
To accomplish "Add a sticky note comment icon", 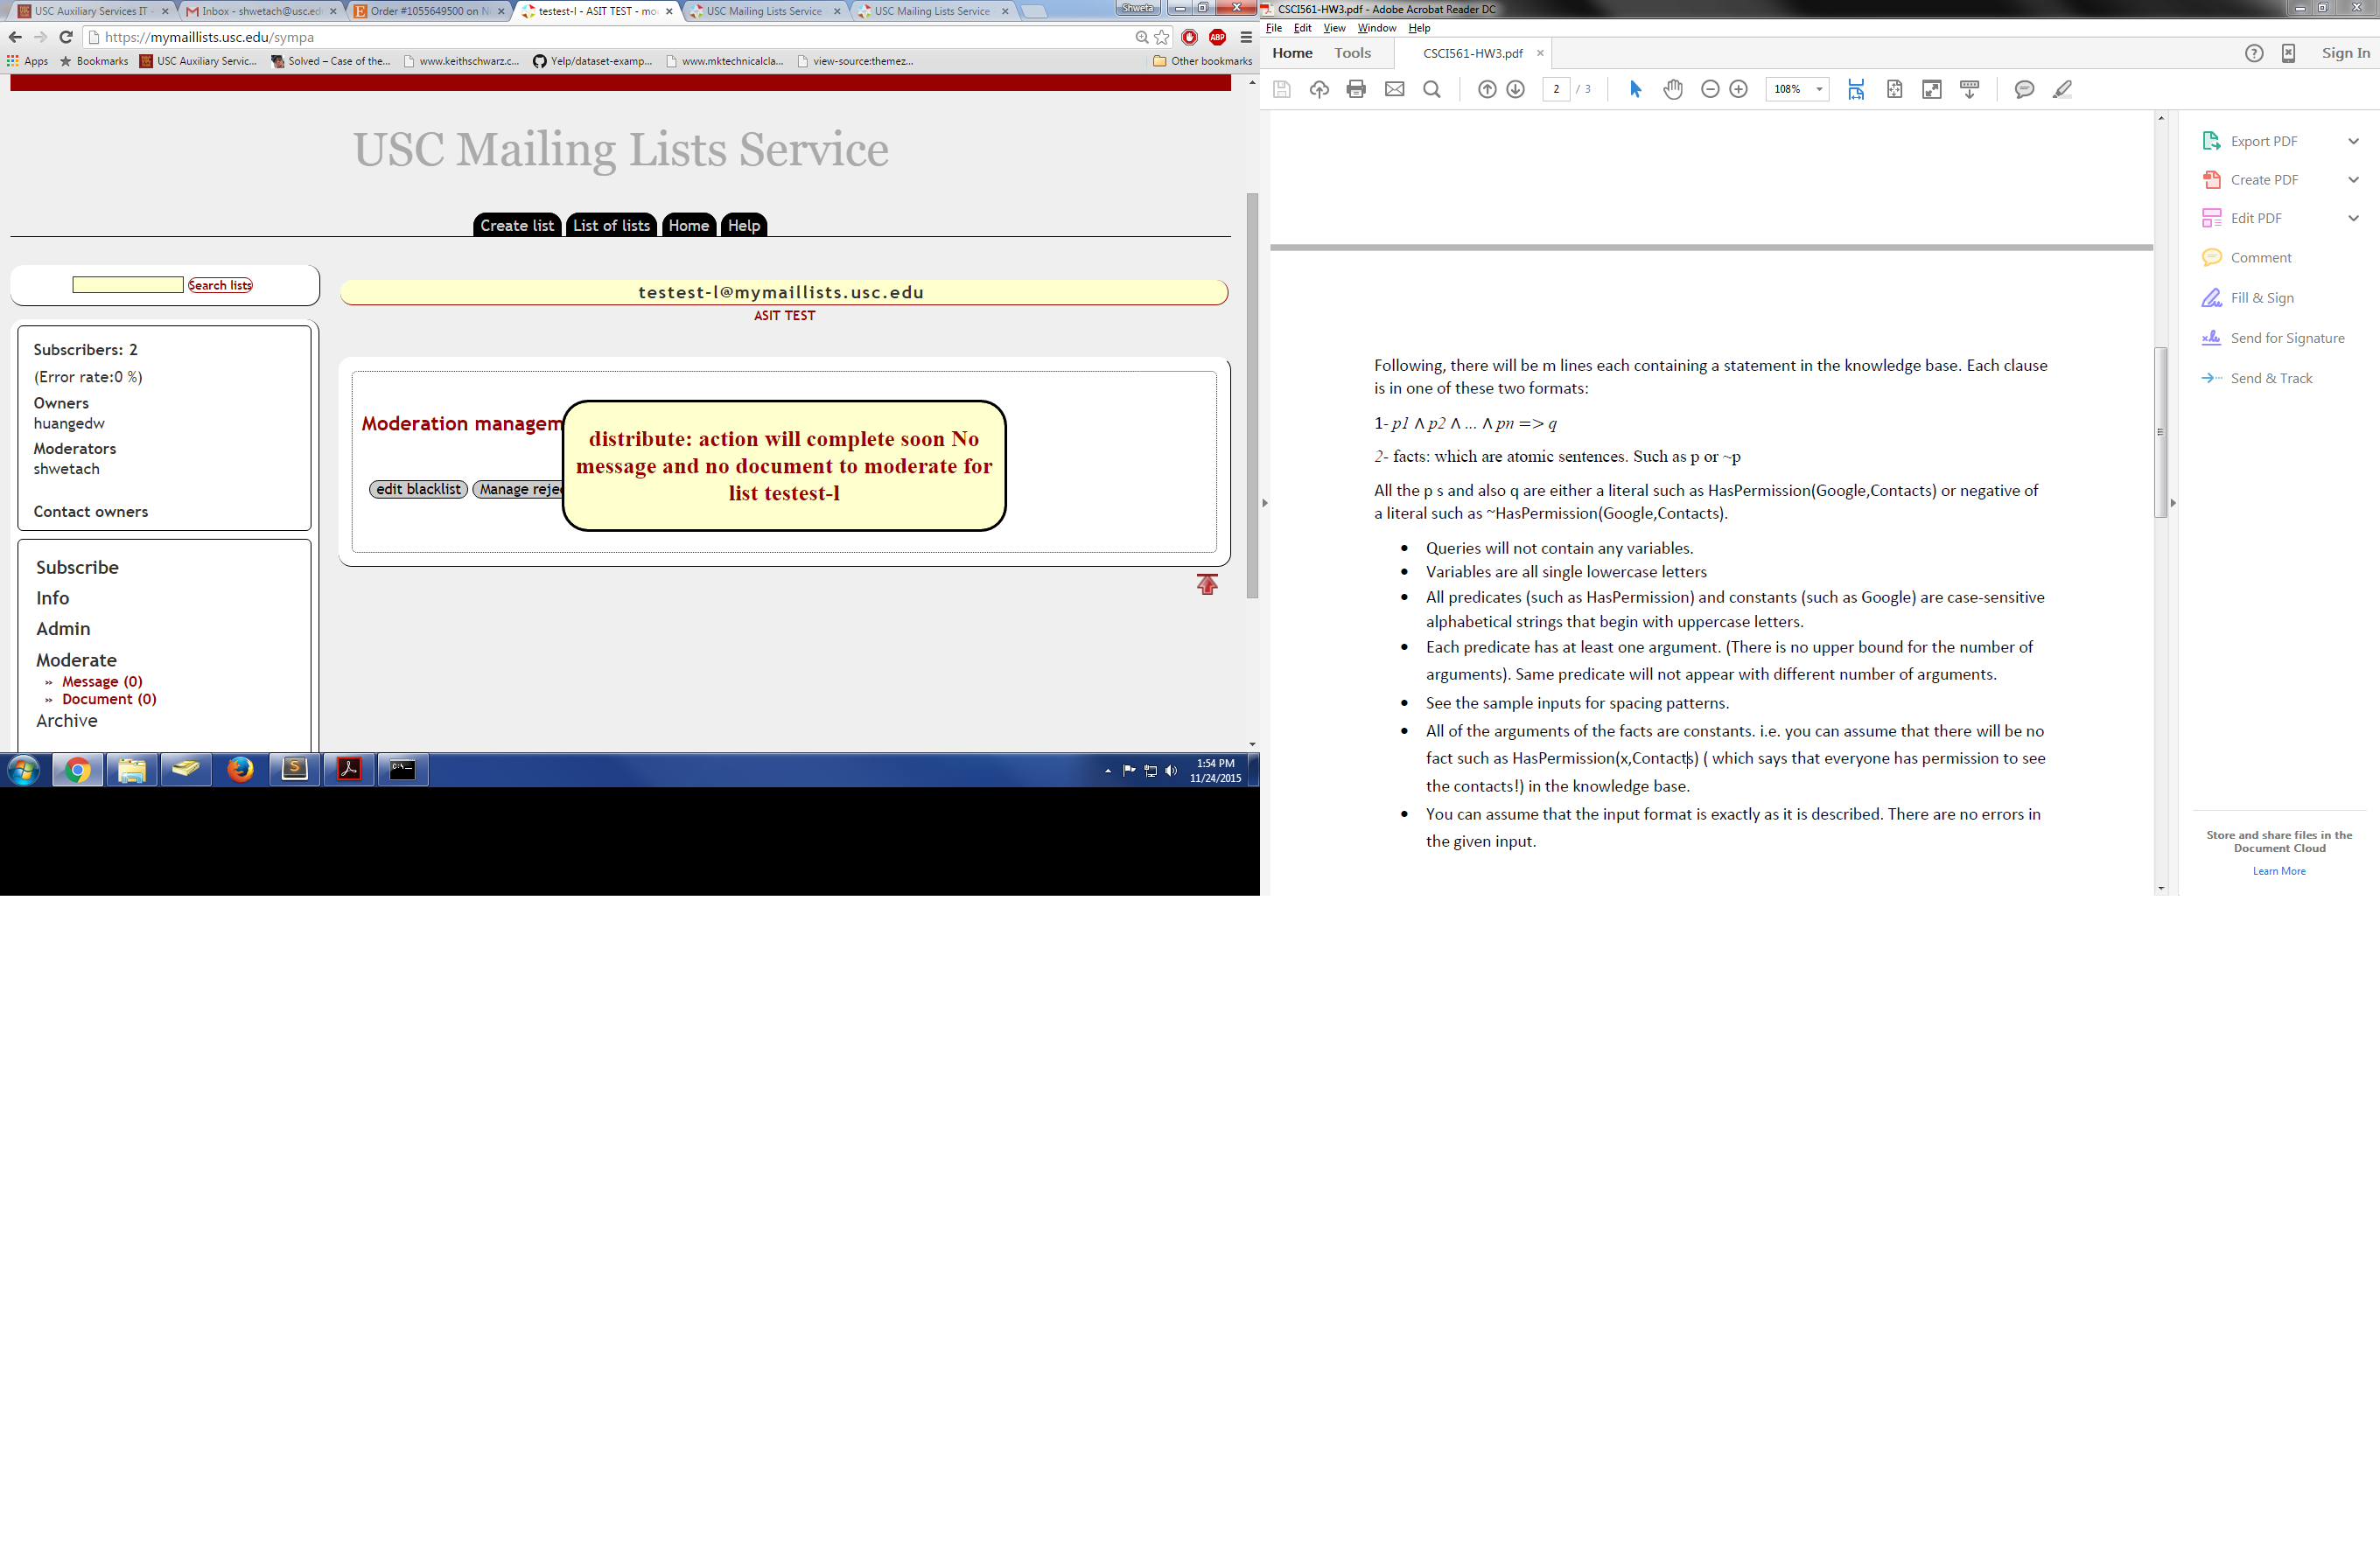I will pyautogui.click(x=2024, y=89).
